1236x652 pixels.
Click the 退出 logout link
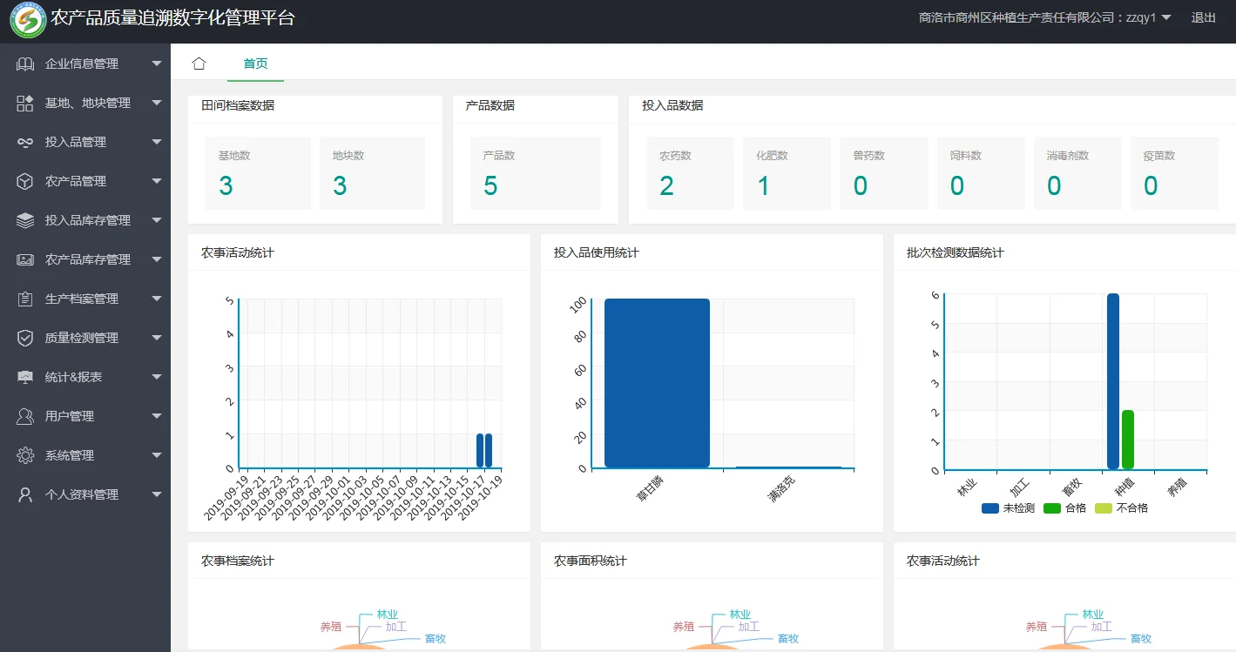point(1204,17)
